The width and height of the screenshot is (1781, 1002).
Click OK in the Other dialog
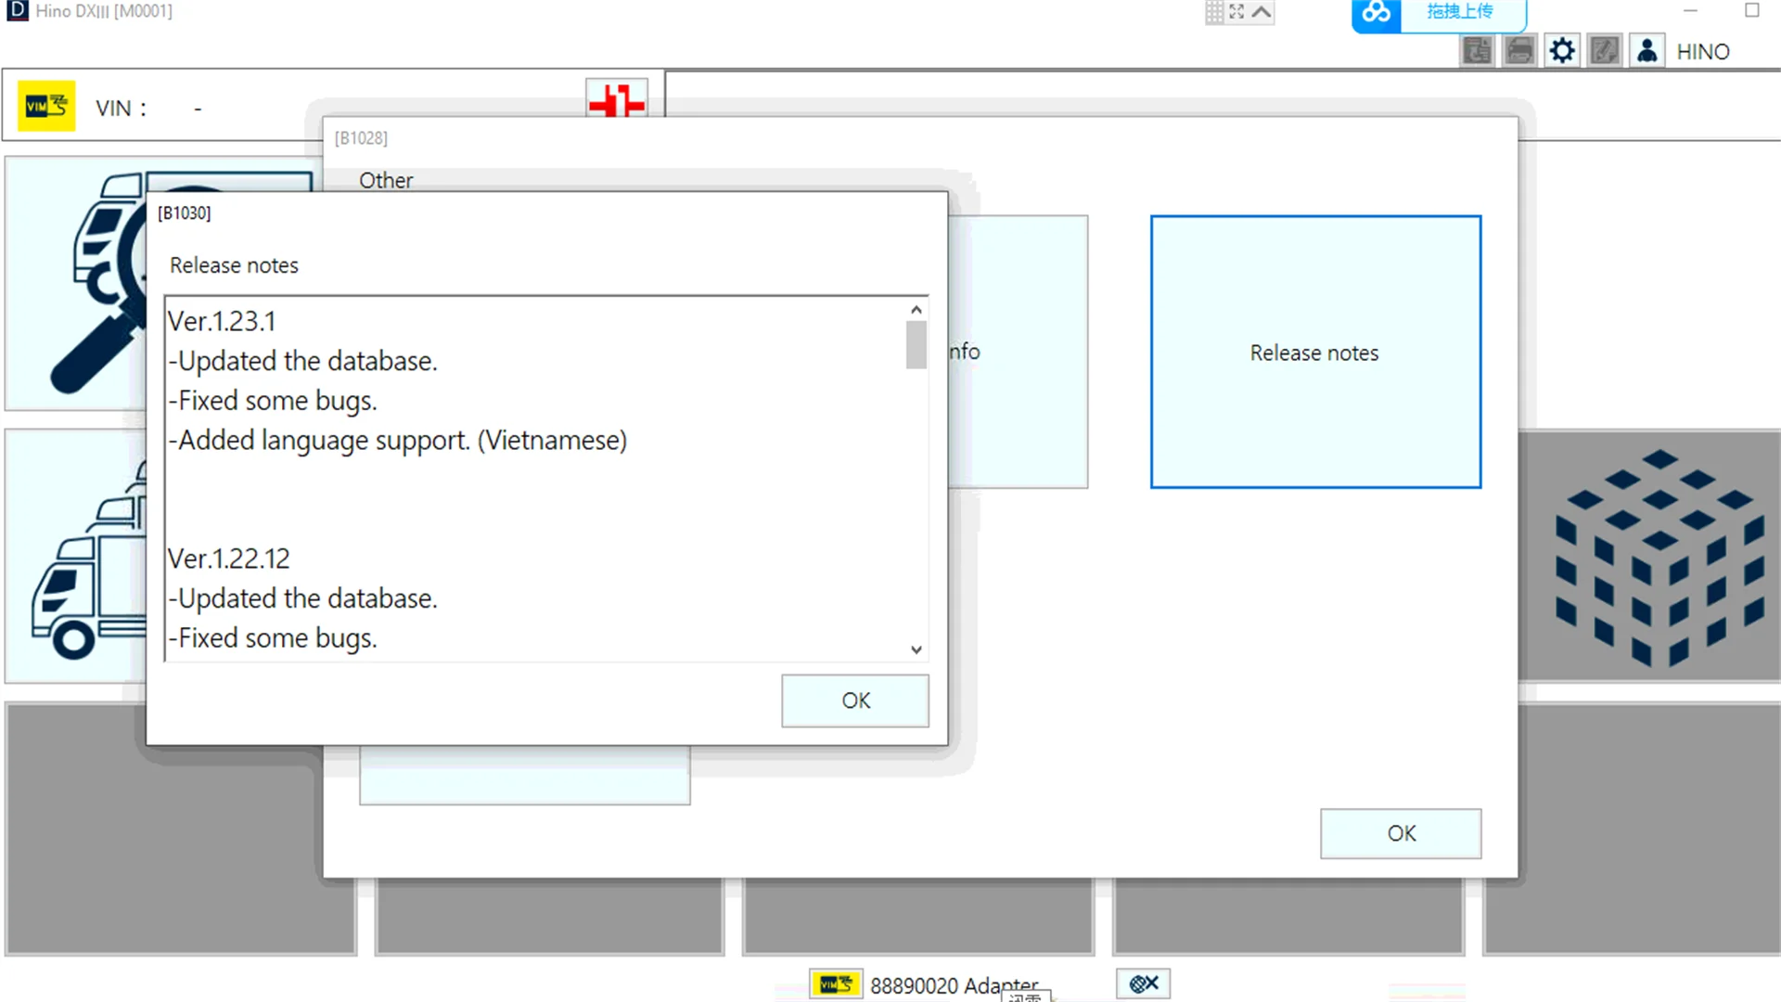[x=1401, y=833]
